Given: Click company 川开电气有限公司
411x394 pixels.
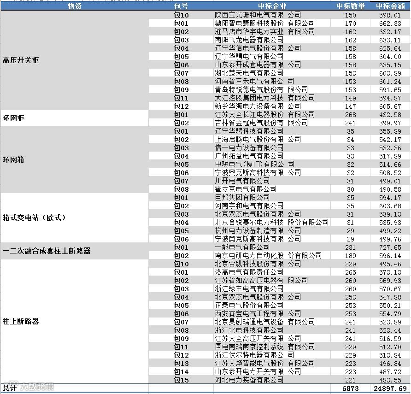Looking at the screenshot, I should tap(242, 181).
